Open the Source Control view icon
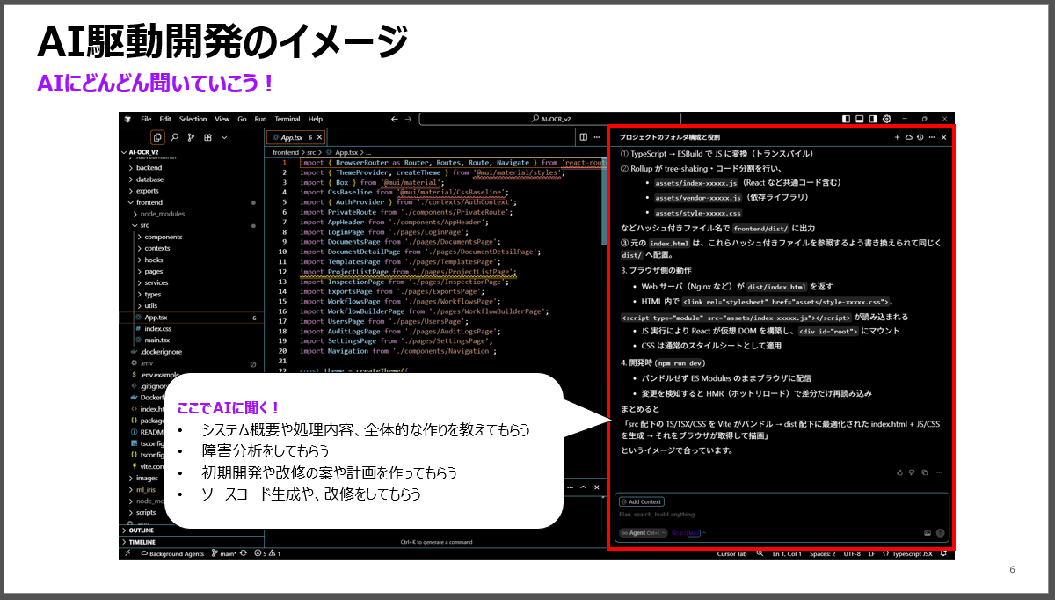The width and height of the screenshot is (1055, 600). click(191, 137)
